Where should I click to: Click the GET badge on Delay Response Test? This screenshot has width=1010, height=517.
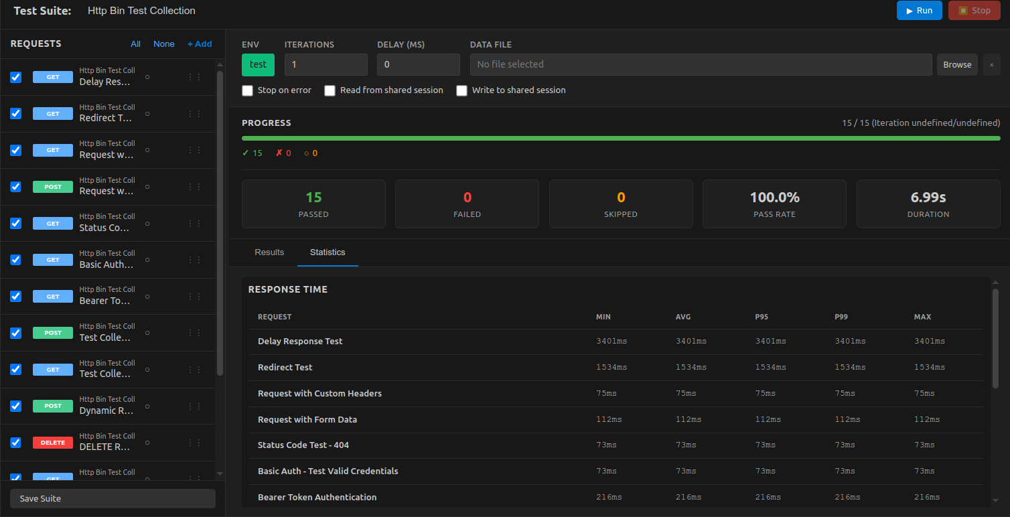point(53,76)
